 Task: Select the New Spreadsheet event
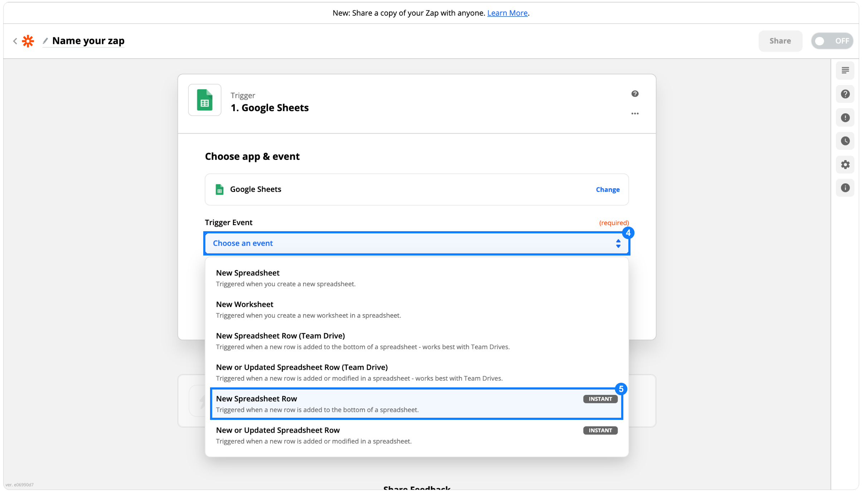click(417, 278)
